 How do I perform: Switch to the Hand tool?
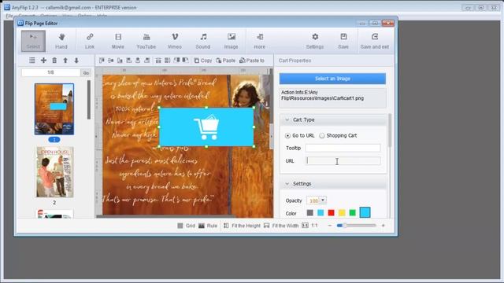tap(61, 41)
